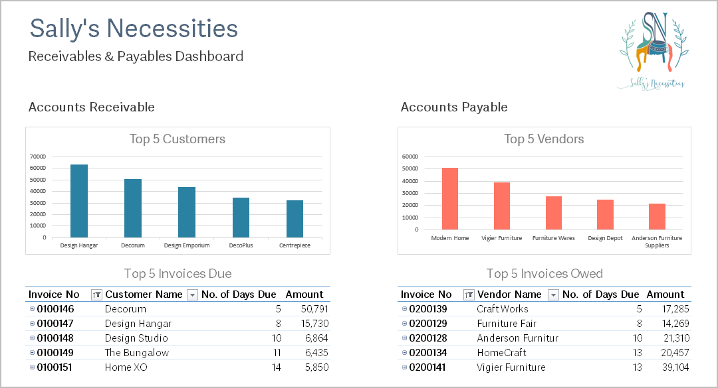Click the Top 5 Customers chart title
Image resolution: width=718 pixels, height=388 pixels.
pos(178,139)
